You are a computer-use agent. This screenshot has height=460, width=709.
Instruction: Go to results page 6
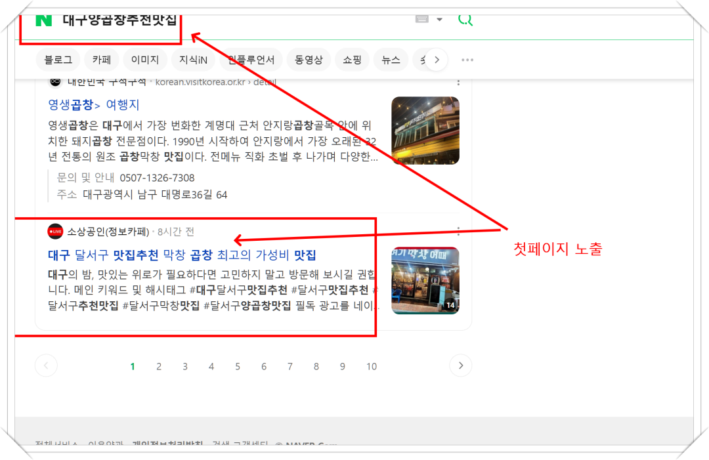point(264,366)
